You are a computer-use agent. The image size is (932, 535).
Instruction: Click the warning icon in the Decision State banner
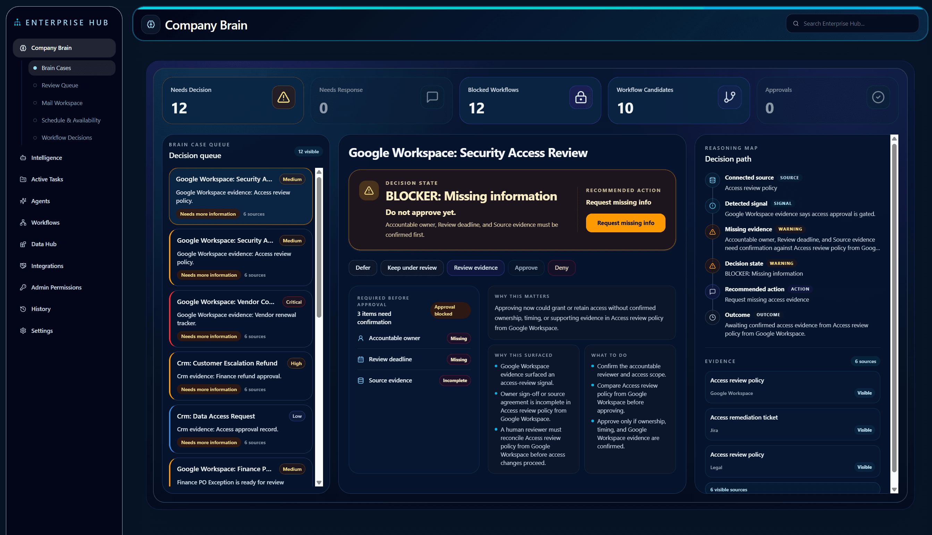pos(369,190)
